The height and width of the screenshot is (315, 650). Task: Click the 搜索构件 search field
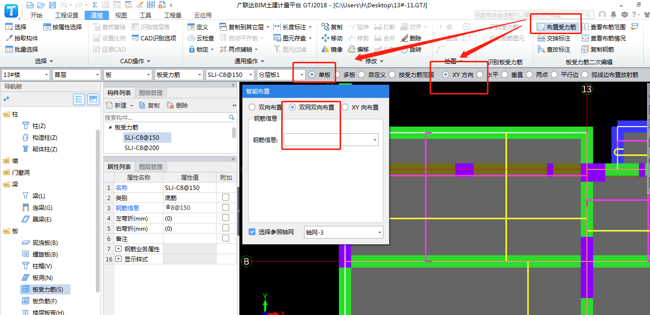pyautogui.click(x=166, y=117)
